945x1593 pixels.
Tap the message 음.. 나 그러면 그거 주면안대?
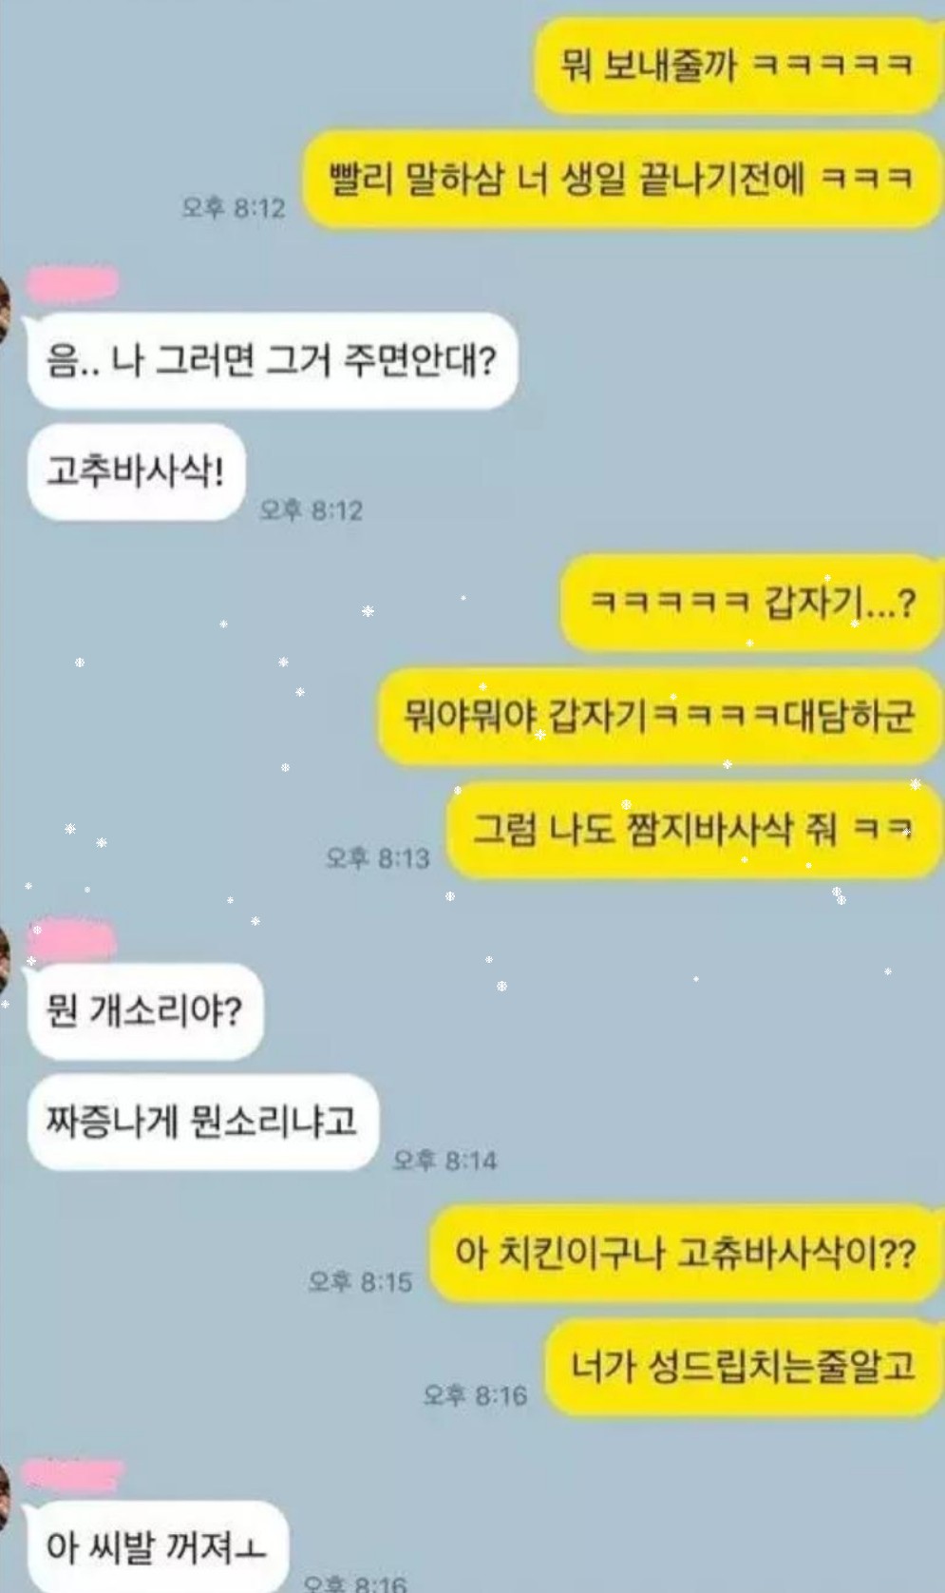coord(273,360)
